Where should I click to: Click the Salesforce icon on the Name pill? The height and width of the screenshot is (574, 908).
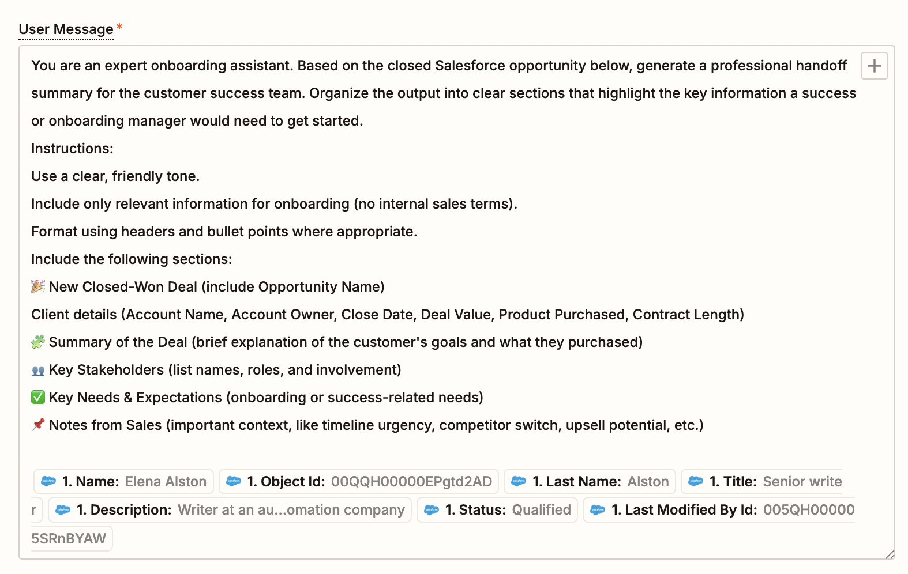[48, 482]
